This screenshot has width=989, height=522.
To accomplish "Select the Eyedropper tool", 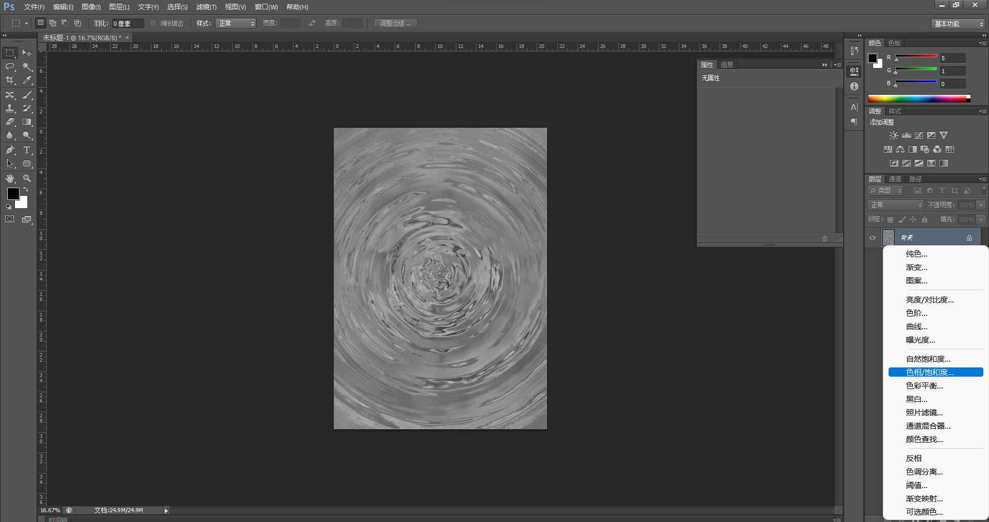I will click(x=27, y=80).
